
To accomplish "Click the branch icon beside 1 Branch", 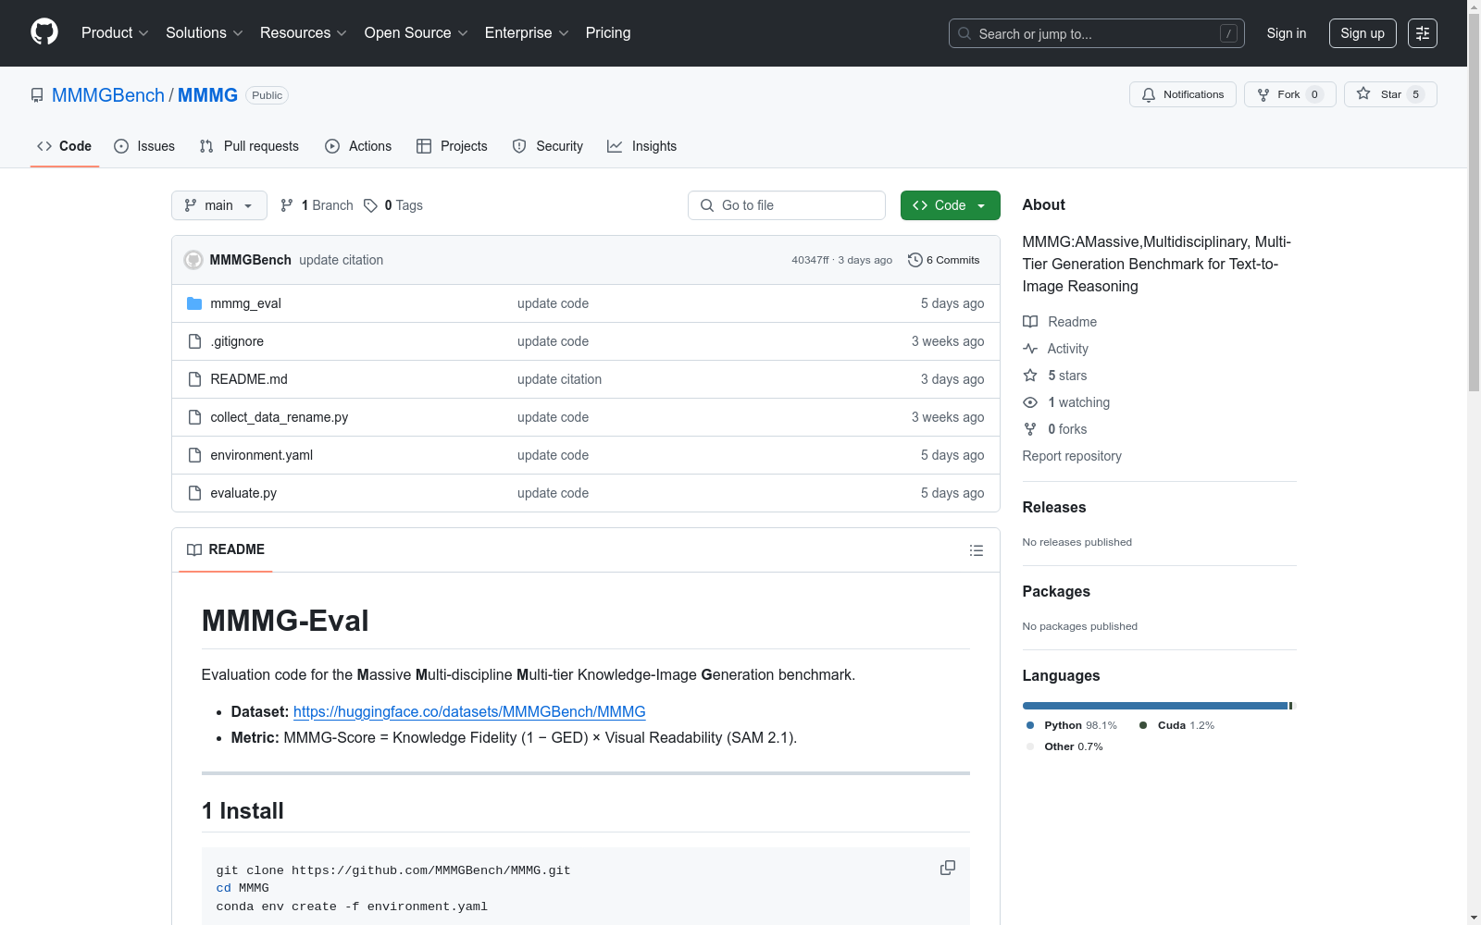I will [287, 205].
